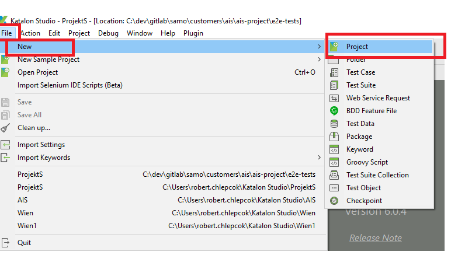Screen dimensions: 458x262
Task: Click the Import Keywords icon
Action: pyautogui.click(x=5, y=158)
